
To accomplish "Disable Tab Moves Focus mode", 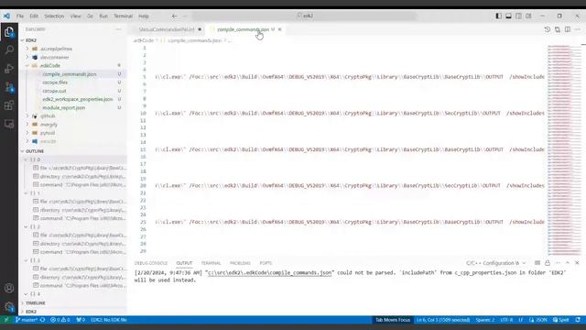I will point(393,320).
